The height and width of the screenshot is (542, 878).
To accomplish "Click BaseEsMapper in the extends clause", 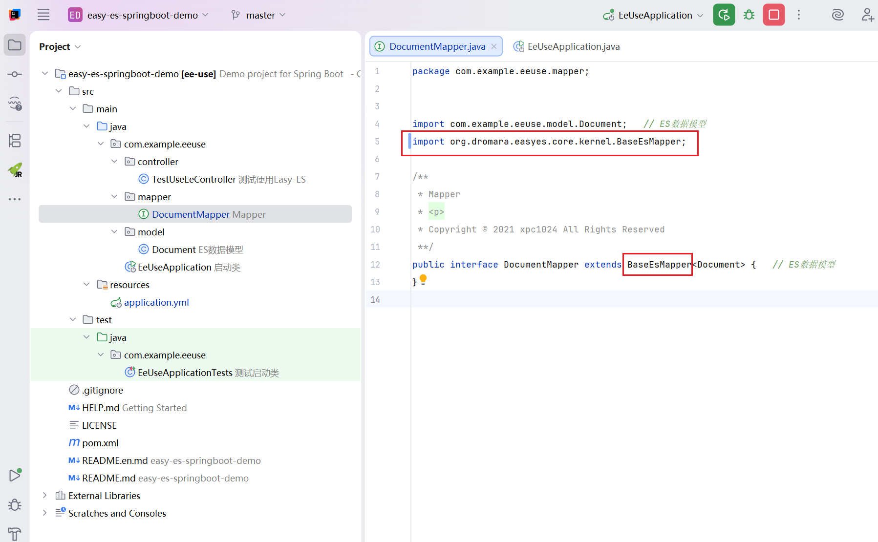I will [x=659, y=265].
